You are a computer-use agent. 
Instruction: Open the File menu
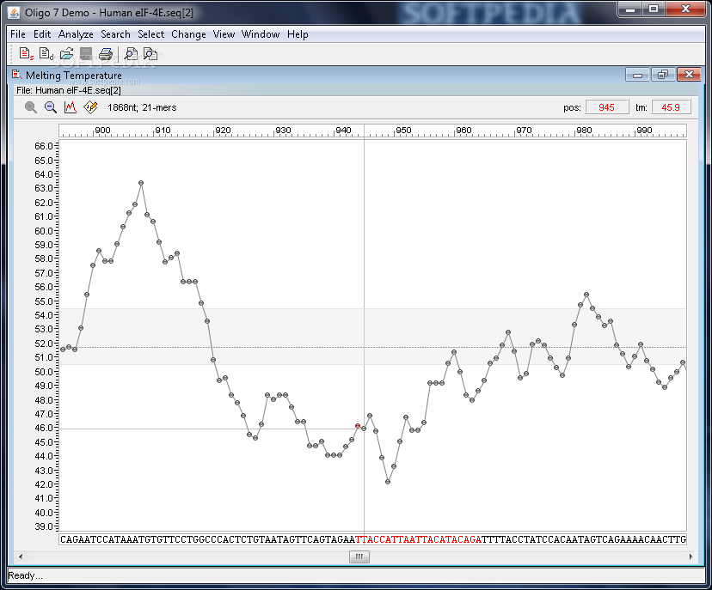pyautogui.click(x=18, y=34)
